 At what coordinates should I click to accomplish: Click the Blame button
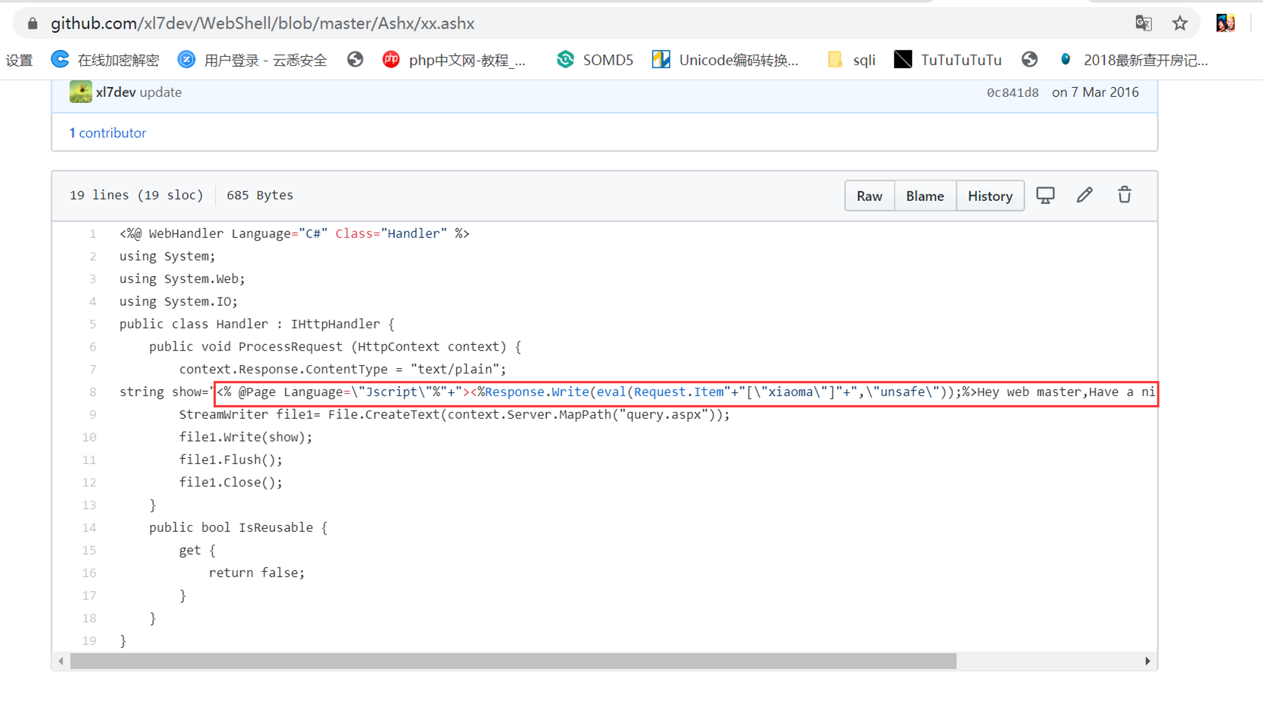pos(925,196)
